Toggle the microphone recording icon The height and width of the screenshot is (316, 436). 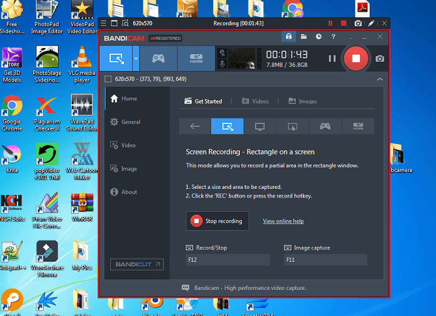[222, 64]
